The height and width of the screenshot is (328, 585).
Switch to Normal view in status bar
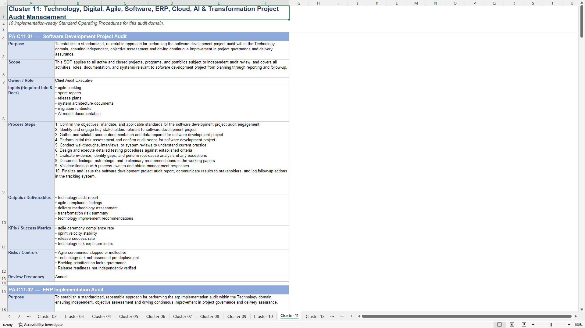point(499,325)
